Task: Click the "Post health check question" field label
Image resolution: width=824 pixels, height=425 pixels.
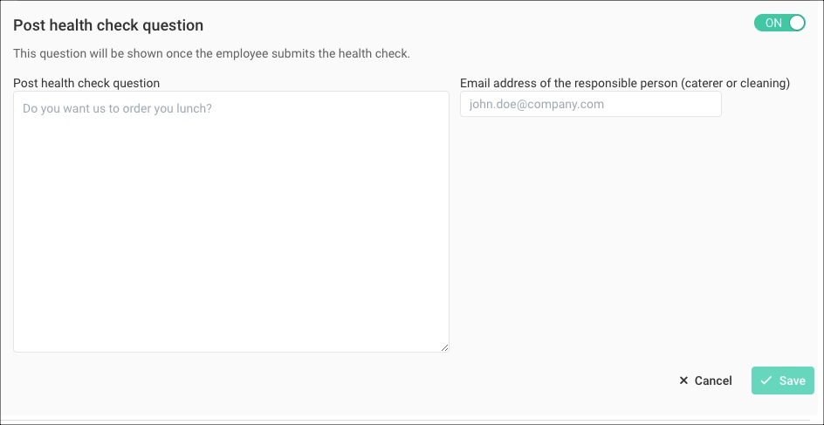Action: click(86, 83)
